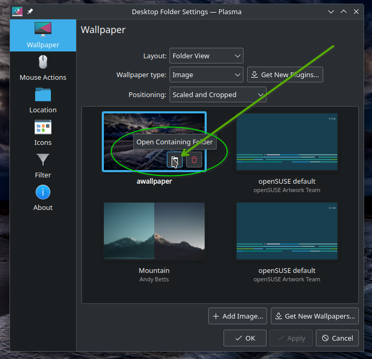Expand the Positioning dropdown
The height and width of the screenshot is (359, 372).
[218, 95]
